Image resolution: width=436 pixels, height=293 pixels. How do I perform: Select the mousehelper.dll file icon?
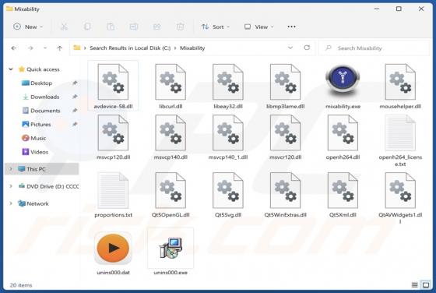(400, 82)
